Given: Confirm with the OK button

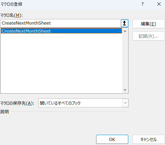Looking at the screenshot, I should [112, 139].
